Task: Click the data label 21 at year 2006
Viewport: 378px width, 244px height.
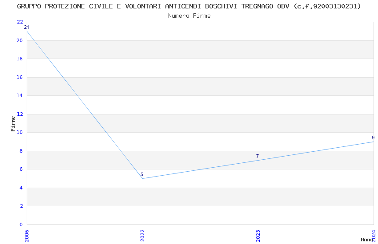Action: (x=27, y=27)
